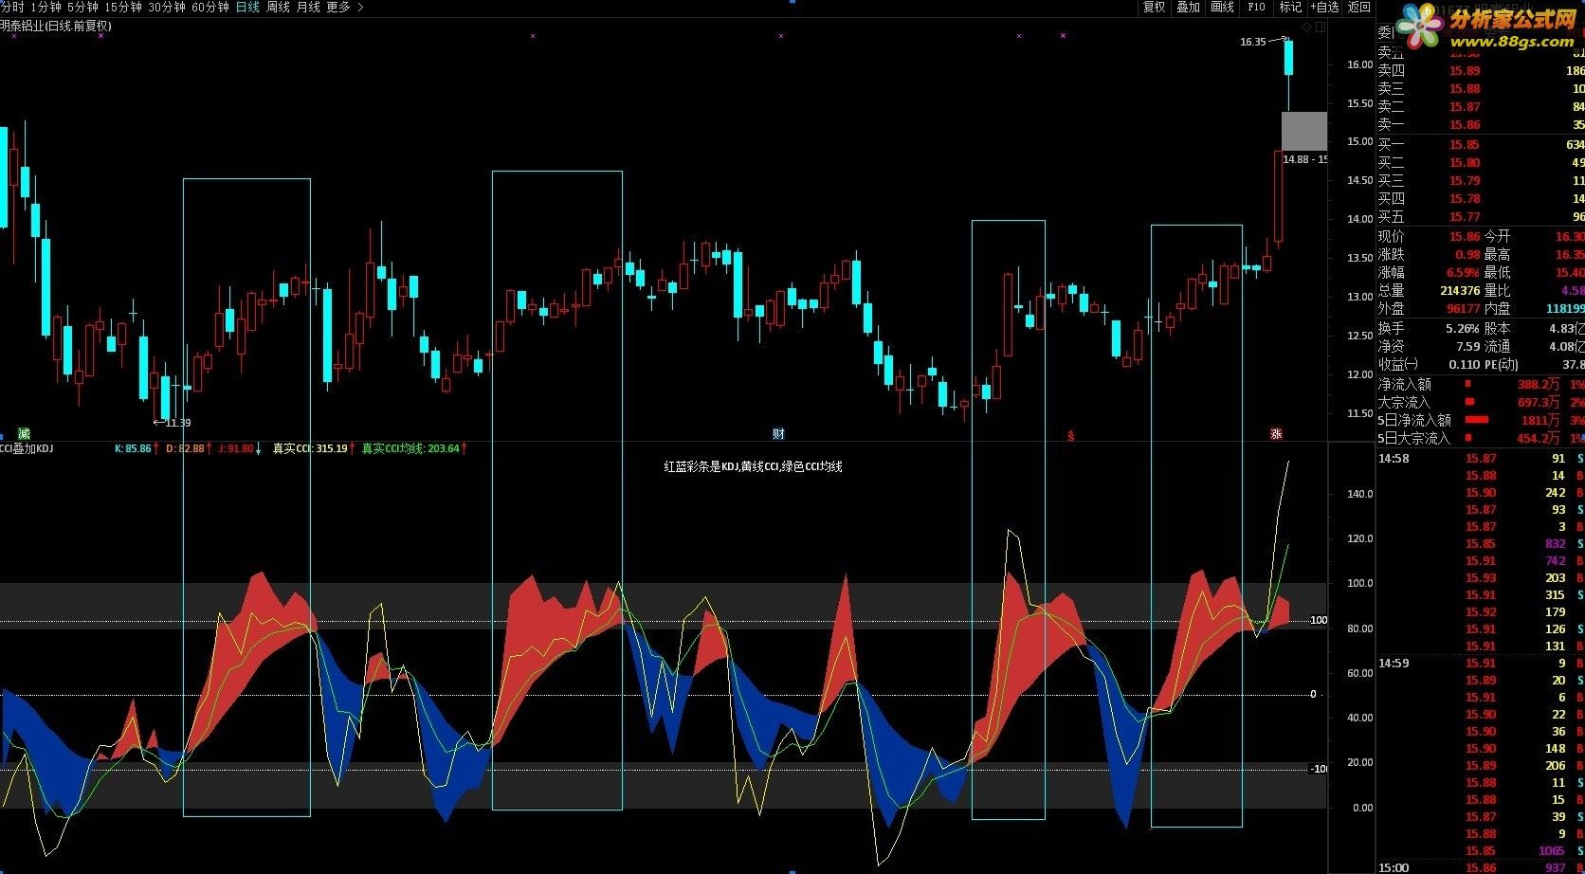Click the 涨 marker on timeline
Screen dimensions: 1585x874
coord(1276,434)
